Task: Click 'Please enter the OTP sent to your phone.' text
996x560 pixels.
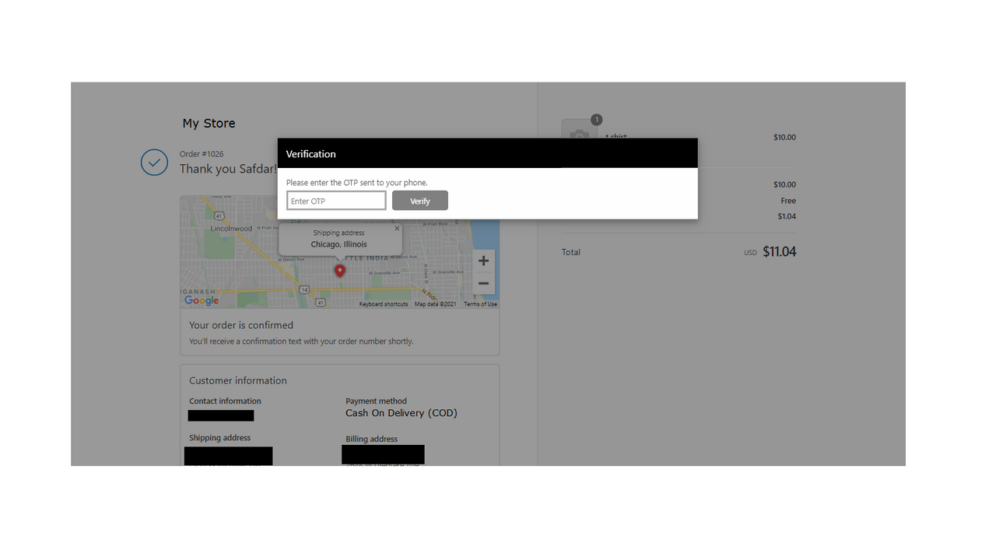Action: [356, 183]
